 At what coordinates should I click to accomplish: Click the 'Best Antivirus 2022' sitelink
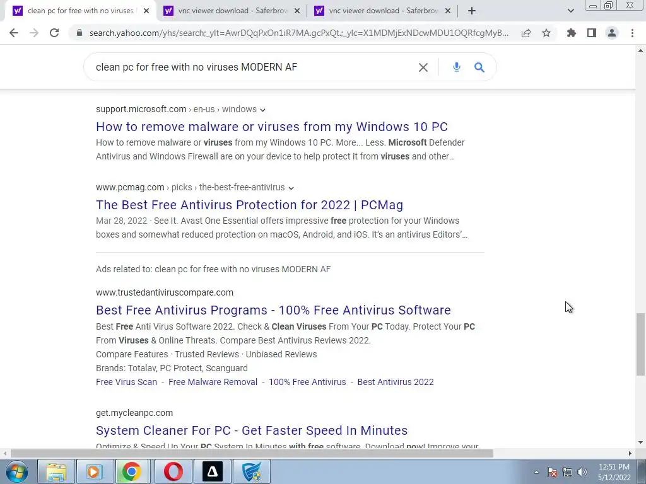coord(396,382)
